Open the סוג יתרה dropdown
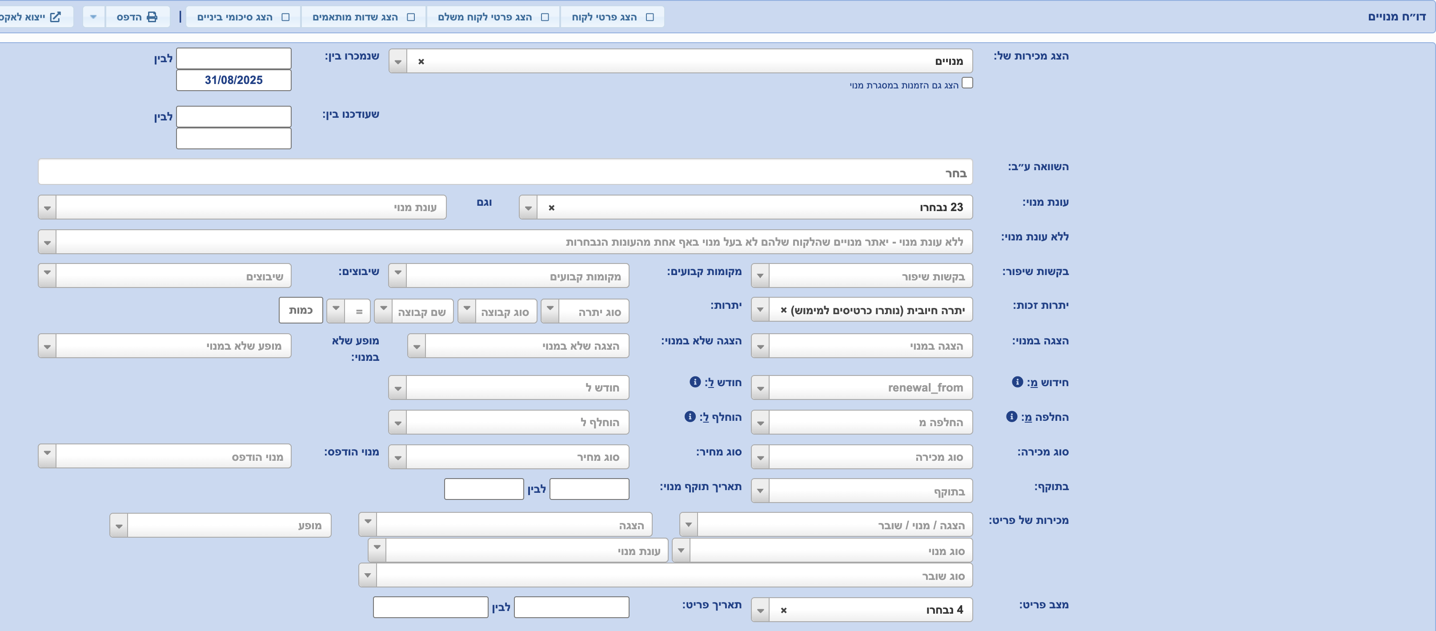The height and width of the screenshot is (631, 1436). pyautogui.click(x=550, y=311)
